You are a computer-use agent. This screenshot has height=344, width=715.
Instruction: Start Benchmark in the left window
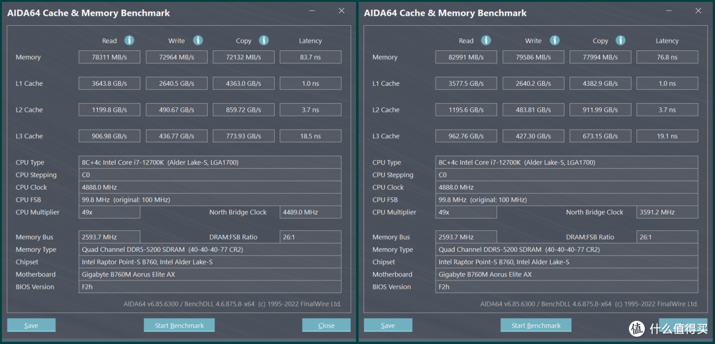179,325
